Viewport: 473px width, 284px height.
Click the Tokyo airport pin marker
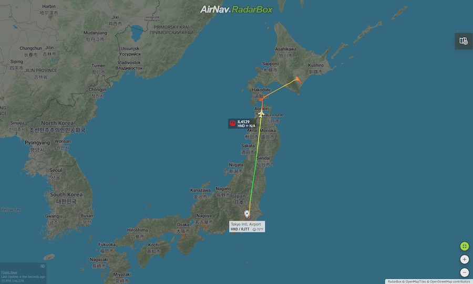247,214
